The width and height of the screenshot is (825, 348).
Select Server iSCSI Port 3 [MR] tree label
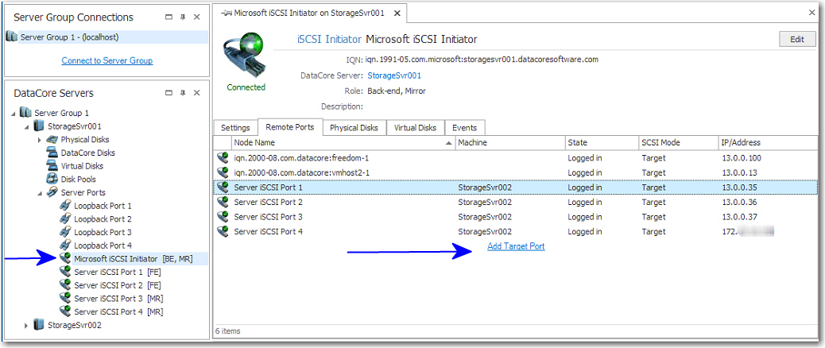point(118,298)
